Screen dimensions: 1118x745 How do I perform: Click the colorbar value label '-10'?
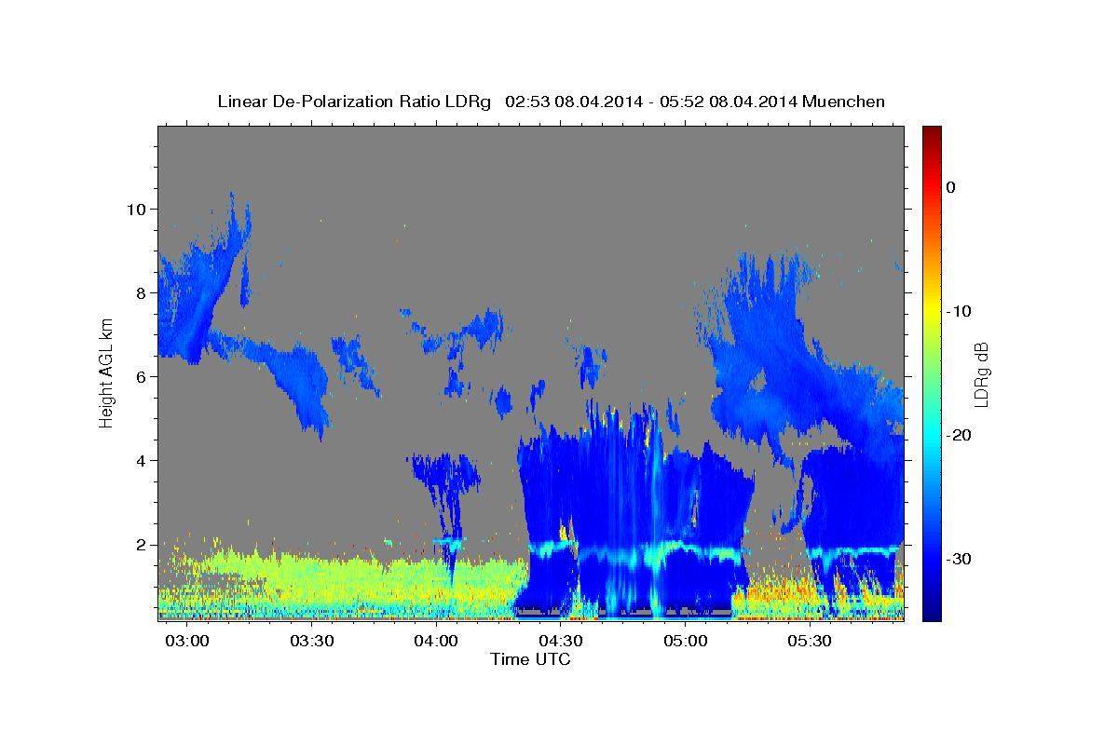pyautogui.click(x=959, y=311)
